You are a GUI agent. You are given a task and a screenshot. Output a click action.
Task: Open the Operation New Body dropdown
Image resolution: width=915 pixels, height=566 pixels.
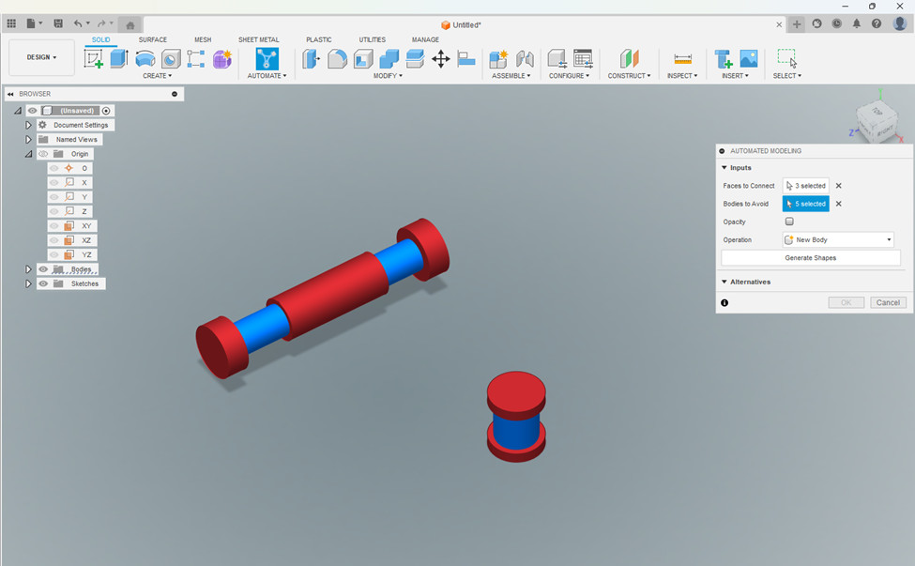838,239
